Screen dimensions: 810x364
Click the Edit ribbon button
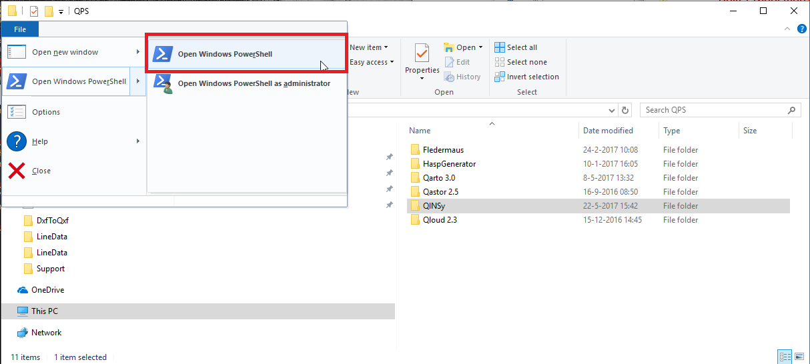click(458, 62)
